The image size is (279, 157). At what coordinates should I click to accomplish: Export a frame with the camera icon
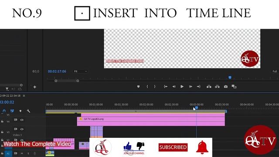226,86
